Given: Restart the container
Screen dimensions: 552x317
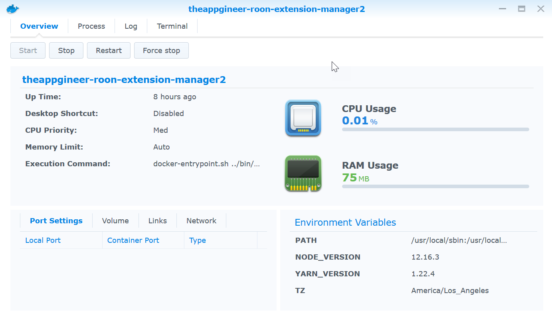Looking at the screenshot, I should tap(109, 51).
